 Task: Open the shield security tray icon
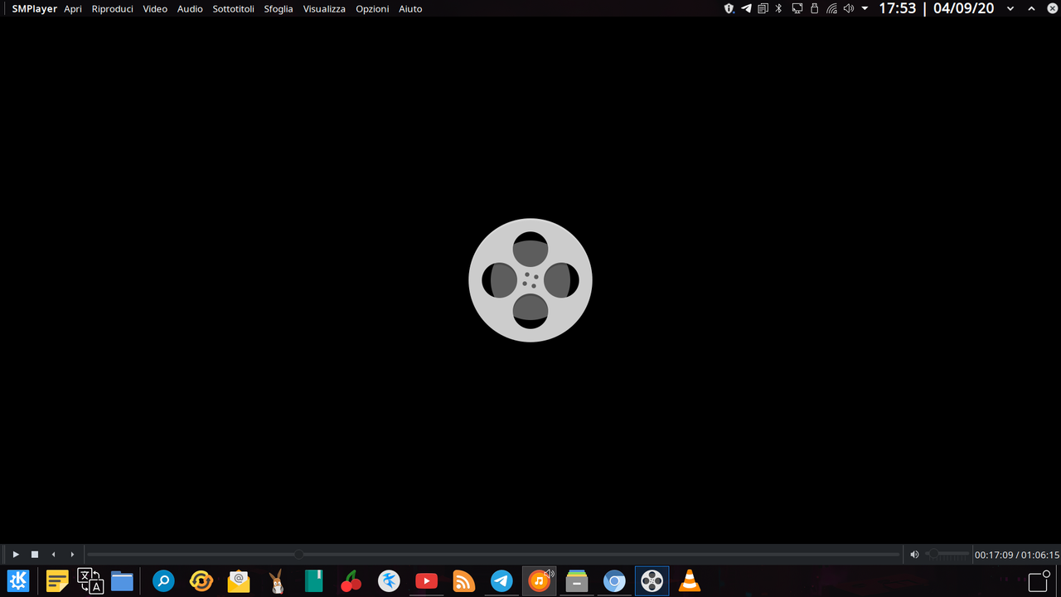pyautogui.click(x=729, y=8)
